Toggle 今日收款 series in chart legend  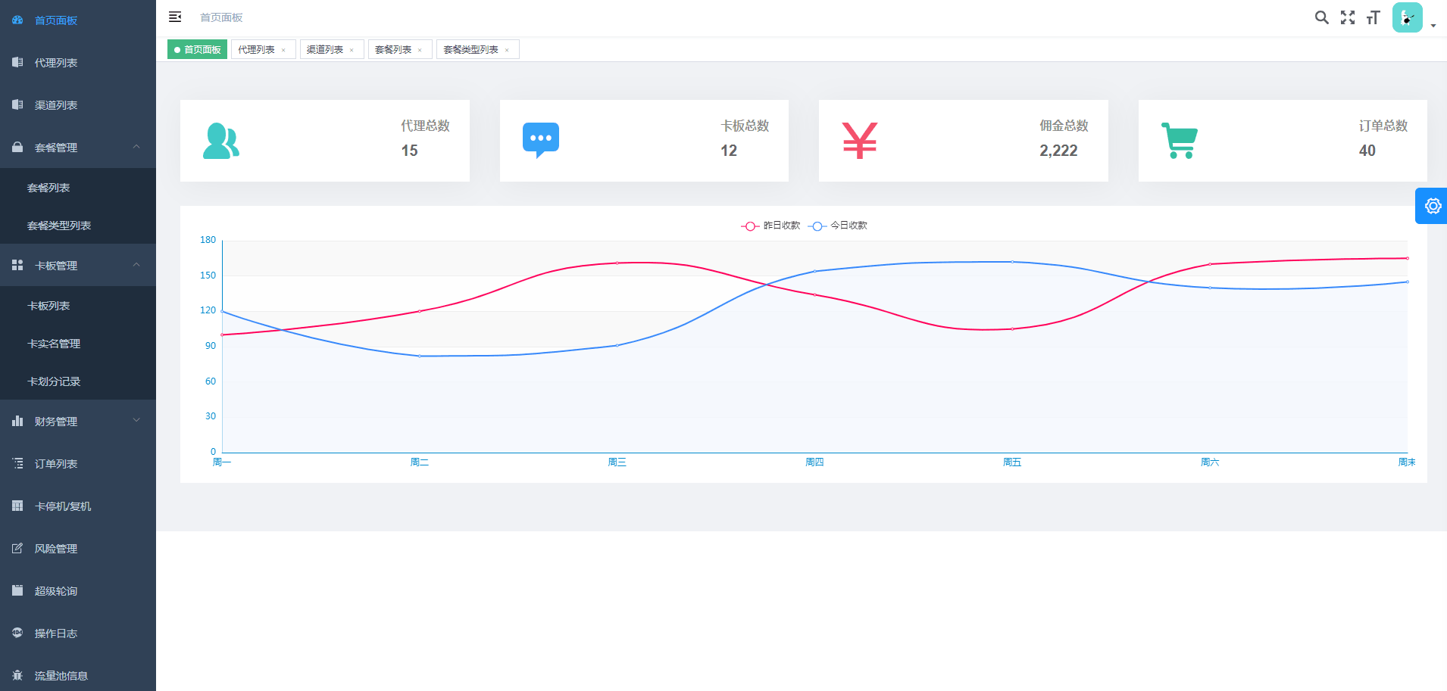[839, 226]
